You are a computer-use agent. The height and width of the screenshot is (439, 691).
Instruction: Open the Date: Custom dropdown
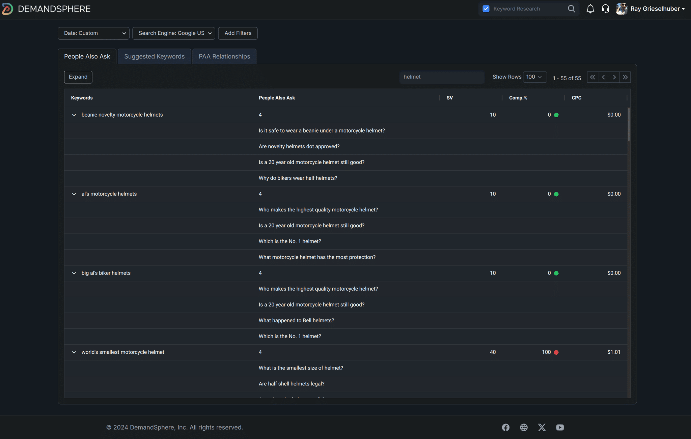pos(93,33)
